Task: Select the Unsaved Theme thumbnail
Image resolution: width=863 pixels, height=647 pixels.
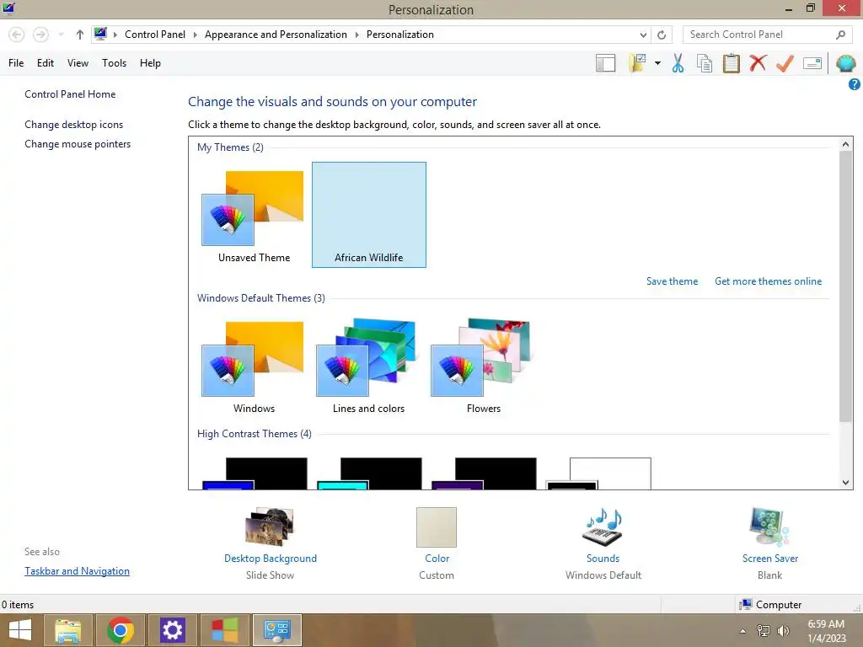Action: point(254,215)
